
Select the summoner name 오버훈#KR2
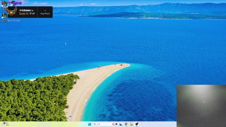[x=25, y=10]
